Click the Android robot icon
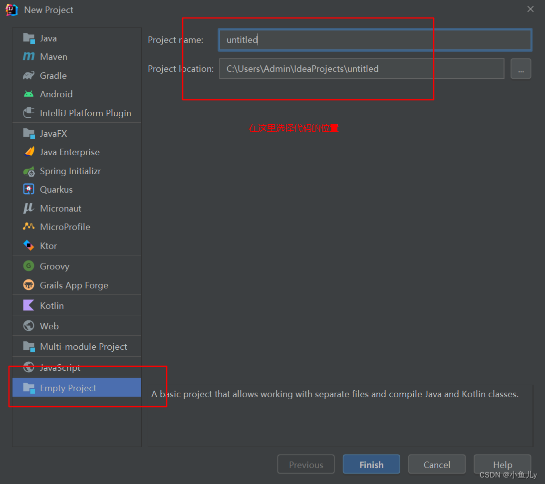Viewport: 545px width, 484px height. pyautogui.click(x=29, y=94)
